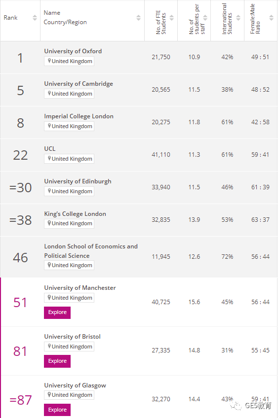Viewport: 280px width, 418px height.
Task: Open King's College London link
Action: tap(75, 214)
